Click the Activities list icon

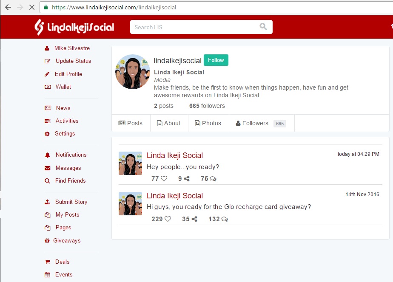point(47,121)
